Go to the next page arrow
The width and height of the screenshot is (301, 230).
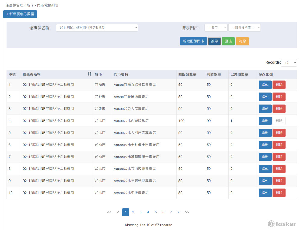pos(178,212)
